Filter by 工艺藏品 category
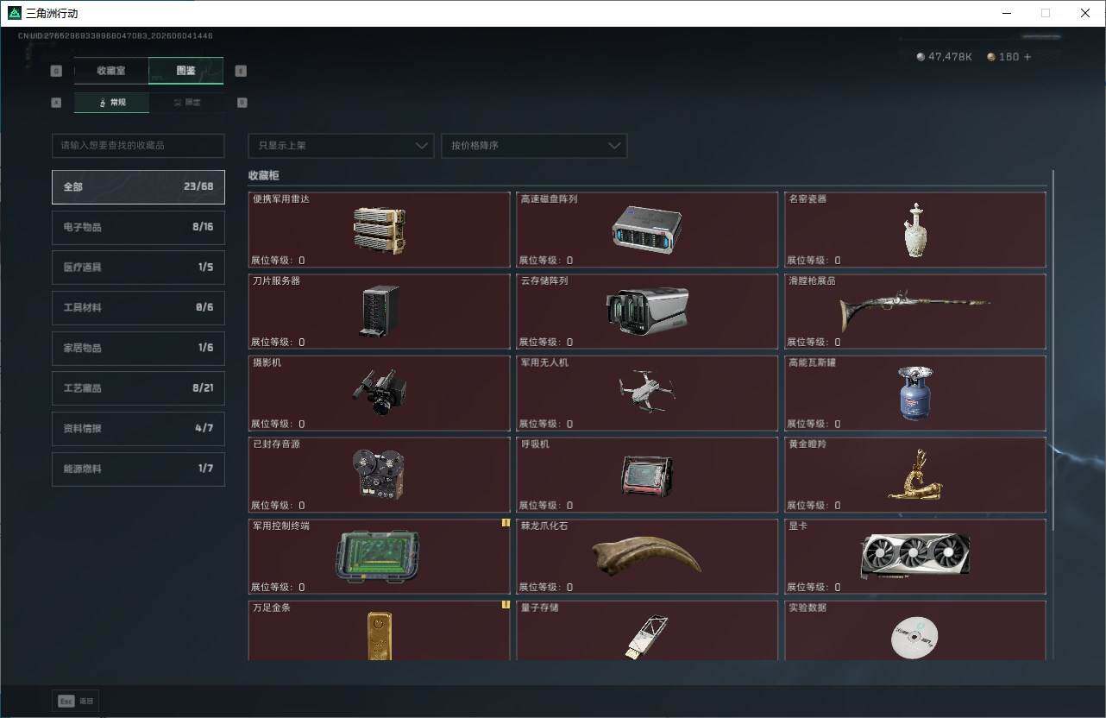The image size is (1106, 718). click(x=138, y=388)
